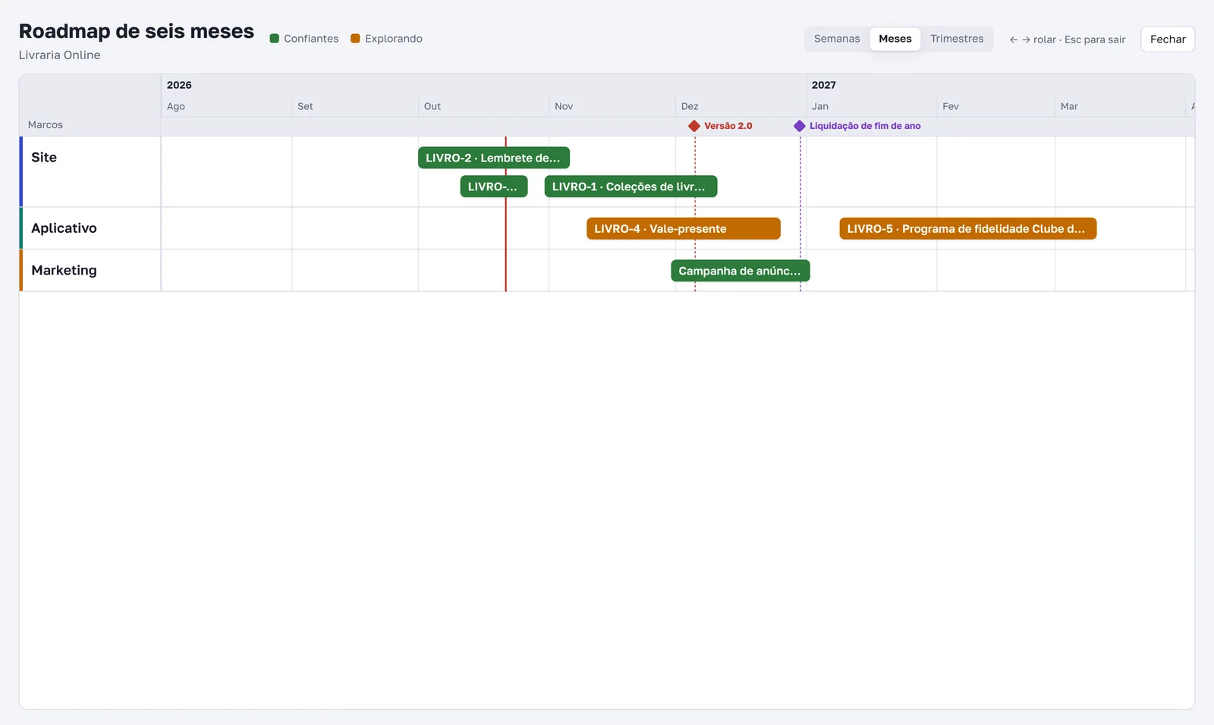Select the Marketing lane label
Image resolution: width=1214 pixels, height=725 pixels.
pyautogui.click(x=64, y=271)
